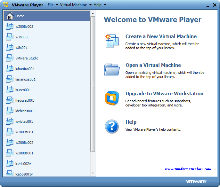Select the lasianuxs001 virtual machine
220x187 pixels.
click(46, 79)
